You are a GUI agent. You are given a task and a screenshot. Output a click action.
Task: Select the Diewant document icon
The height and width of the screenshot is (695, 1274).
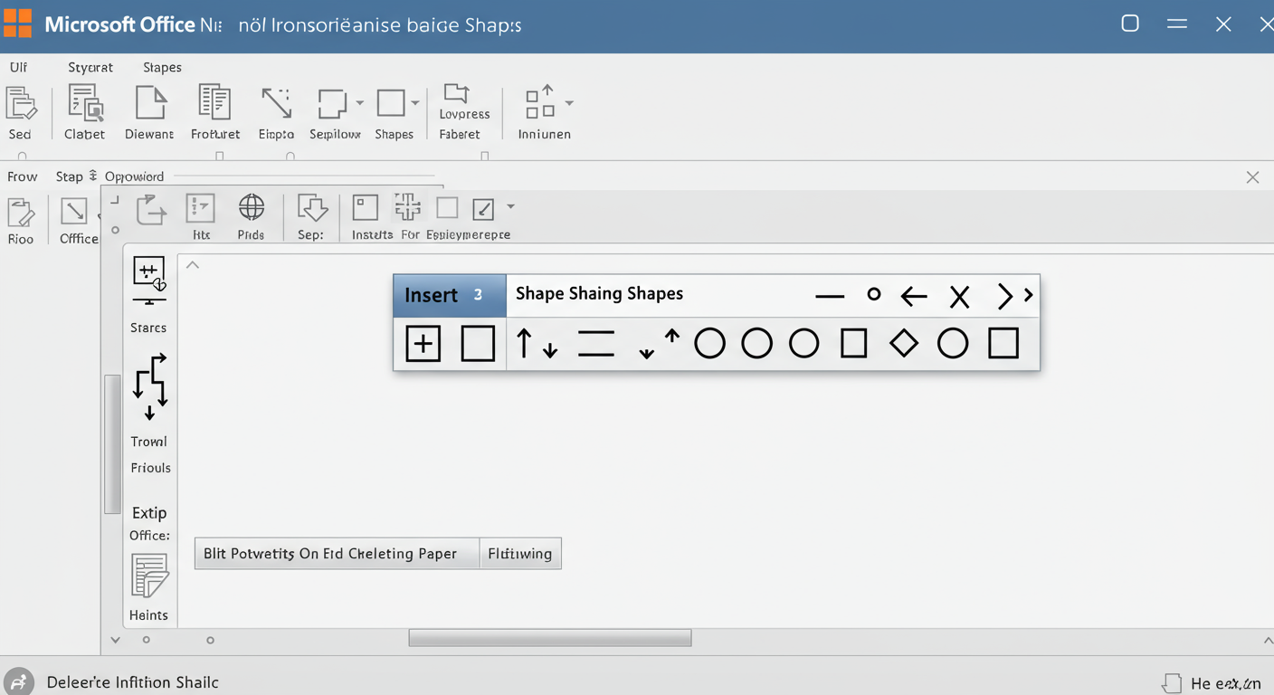tap(150, 103)
